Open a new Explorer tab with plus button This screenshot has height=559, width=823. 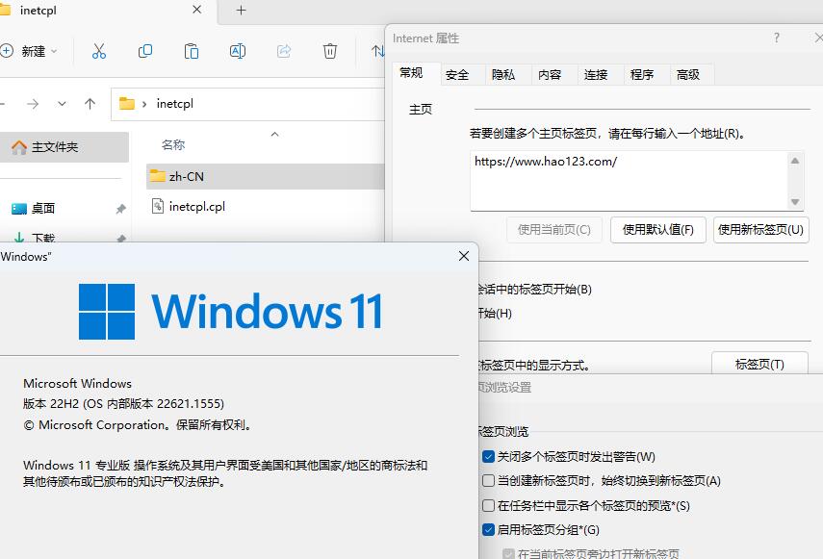coord(241,10)
